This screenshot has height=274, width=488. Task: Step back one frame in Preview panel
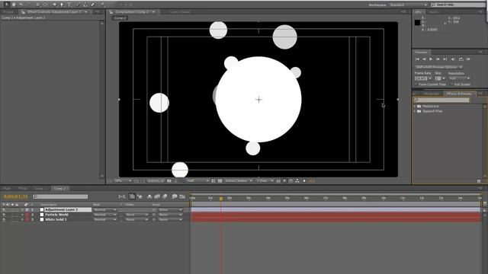point(424,59)
